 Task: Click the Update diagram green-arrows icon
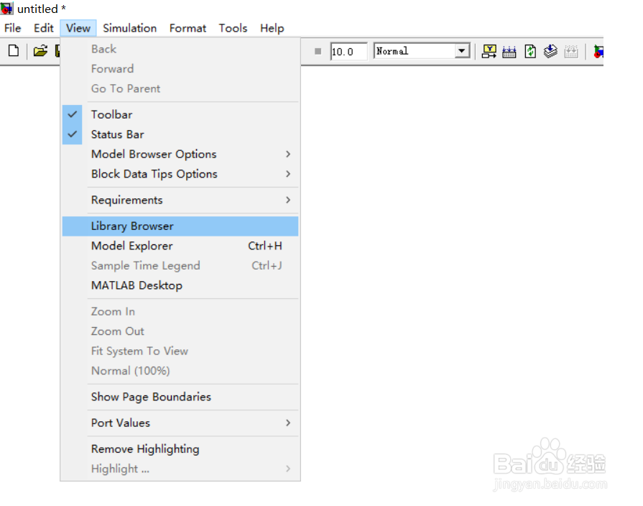[x=530, y=51]
